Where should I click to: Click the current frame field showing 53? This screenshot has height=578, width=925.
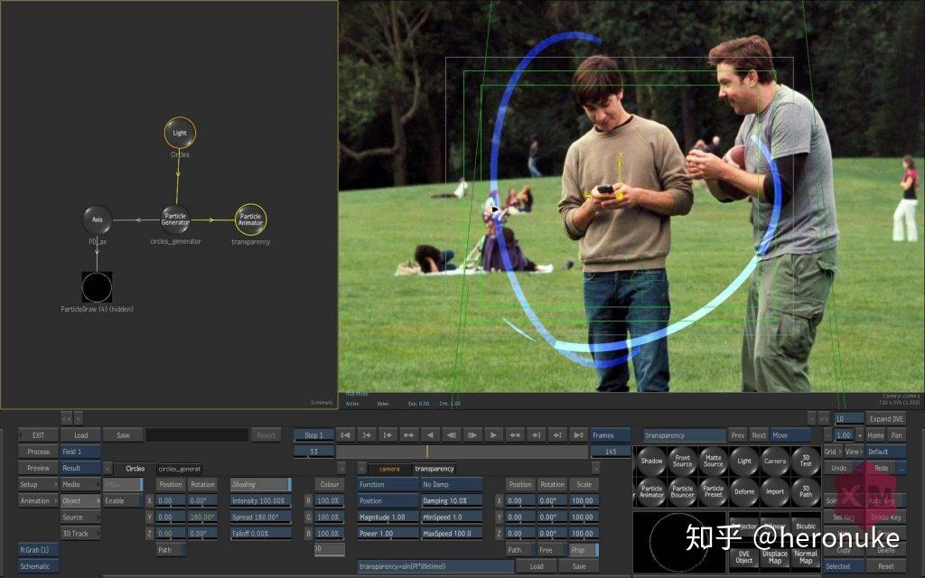[313, 452]
